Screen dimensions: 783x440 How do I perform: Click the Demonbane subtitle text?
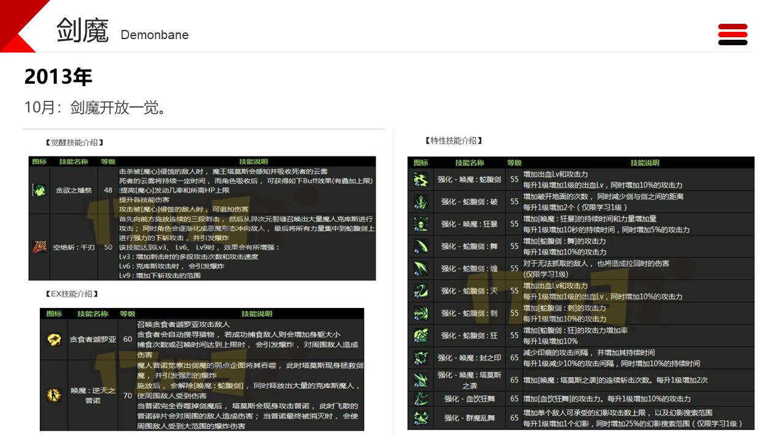point(155,35)
